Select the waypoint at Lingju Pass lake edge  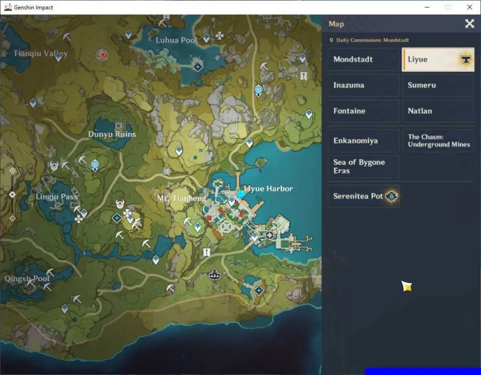pos(84,213)
